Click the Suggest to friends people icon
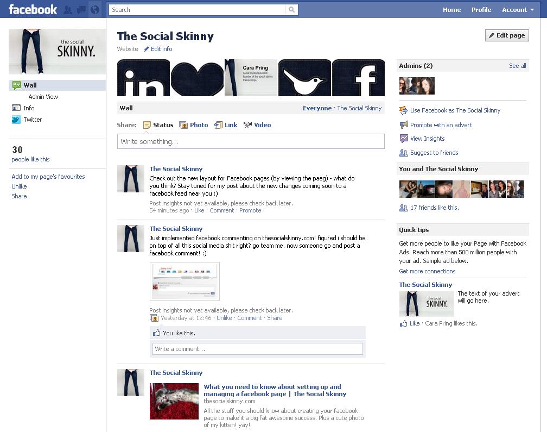This screenshot has width=547, height=432. pyautogui.click(x=404, y=153)
